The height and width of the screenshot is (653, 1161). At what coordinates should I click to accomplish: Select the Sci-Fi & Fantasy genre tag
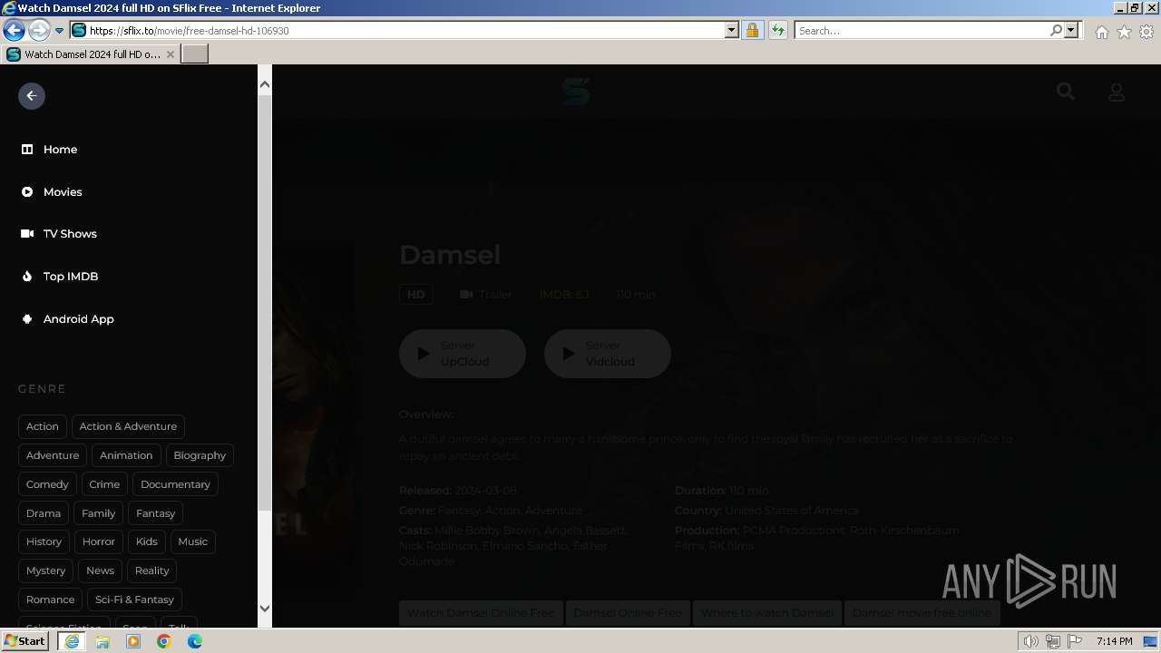134,599
